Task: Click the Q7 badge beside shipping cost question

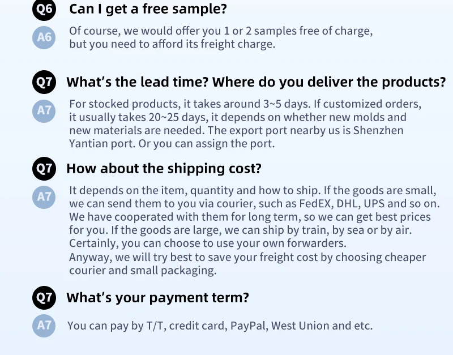Action: tap(44, 169)
